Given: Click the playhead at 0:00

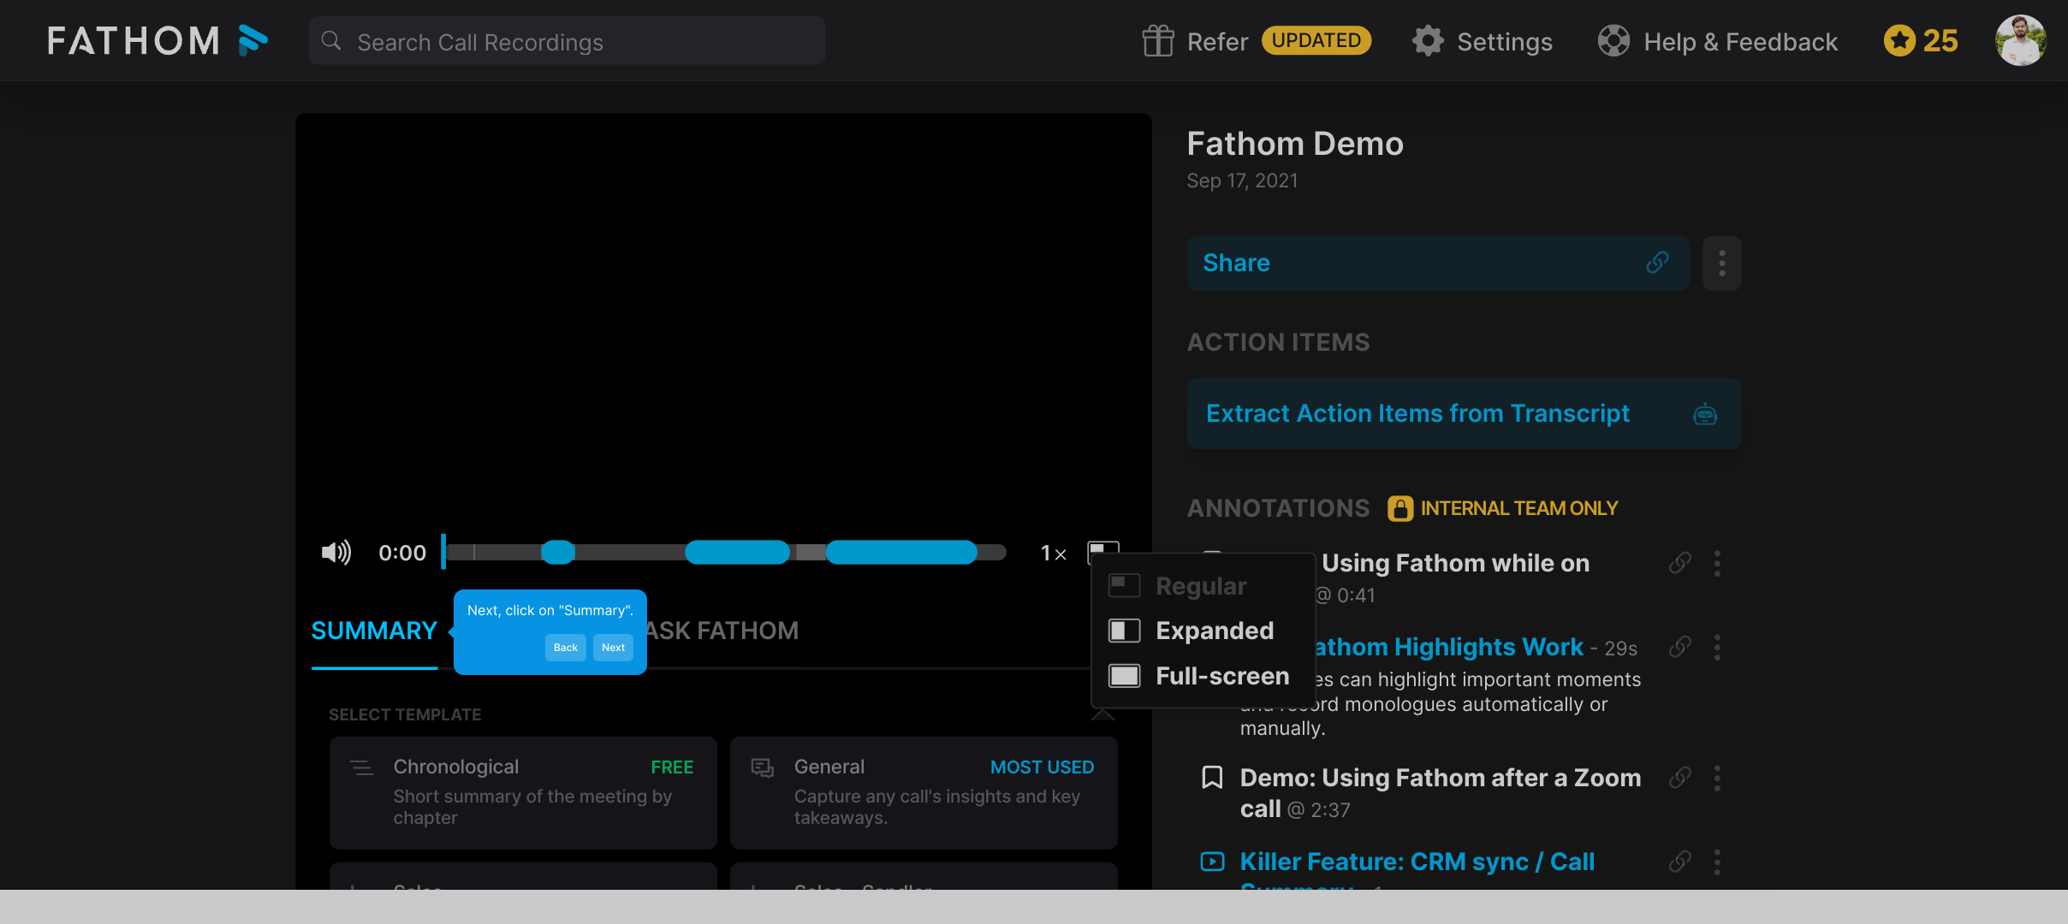Looking at the screenshot, I should (x=443, y=552).
